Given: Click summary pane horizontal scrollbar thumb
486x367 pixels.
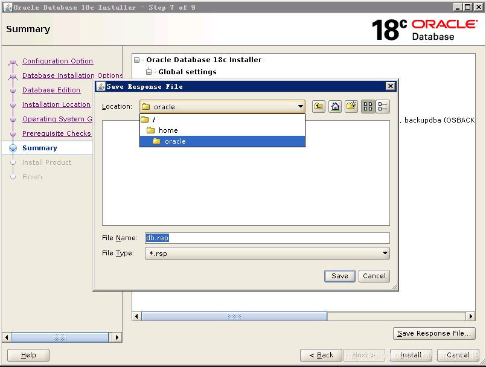Looking at the screenshot, I should coord(234,316).
